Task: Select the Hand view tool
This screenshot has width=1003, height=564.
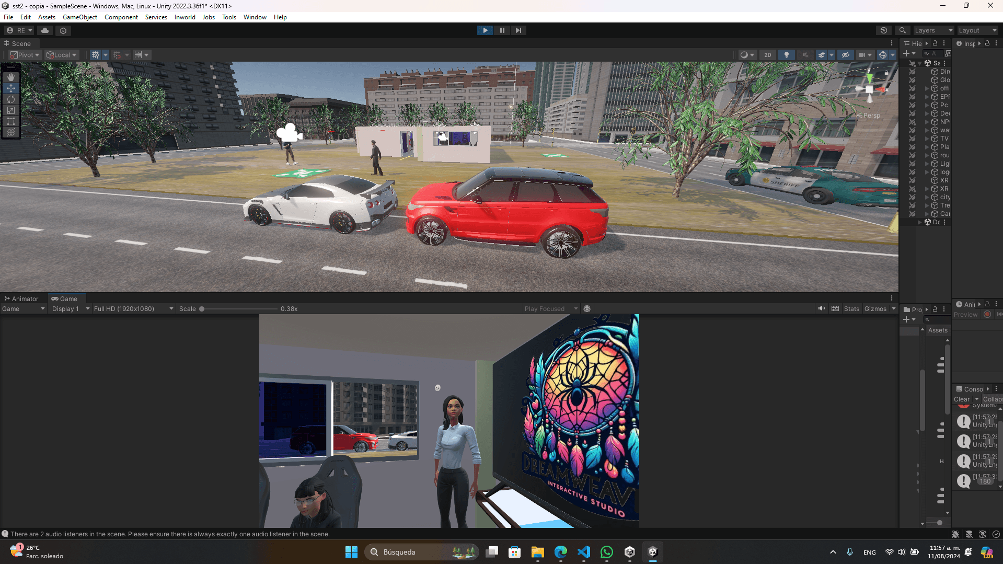Action: [x=11, y=77]
